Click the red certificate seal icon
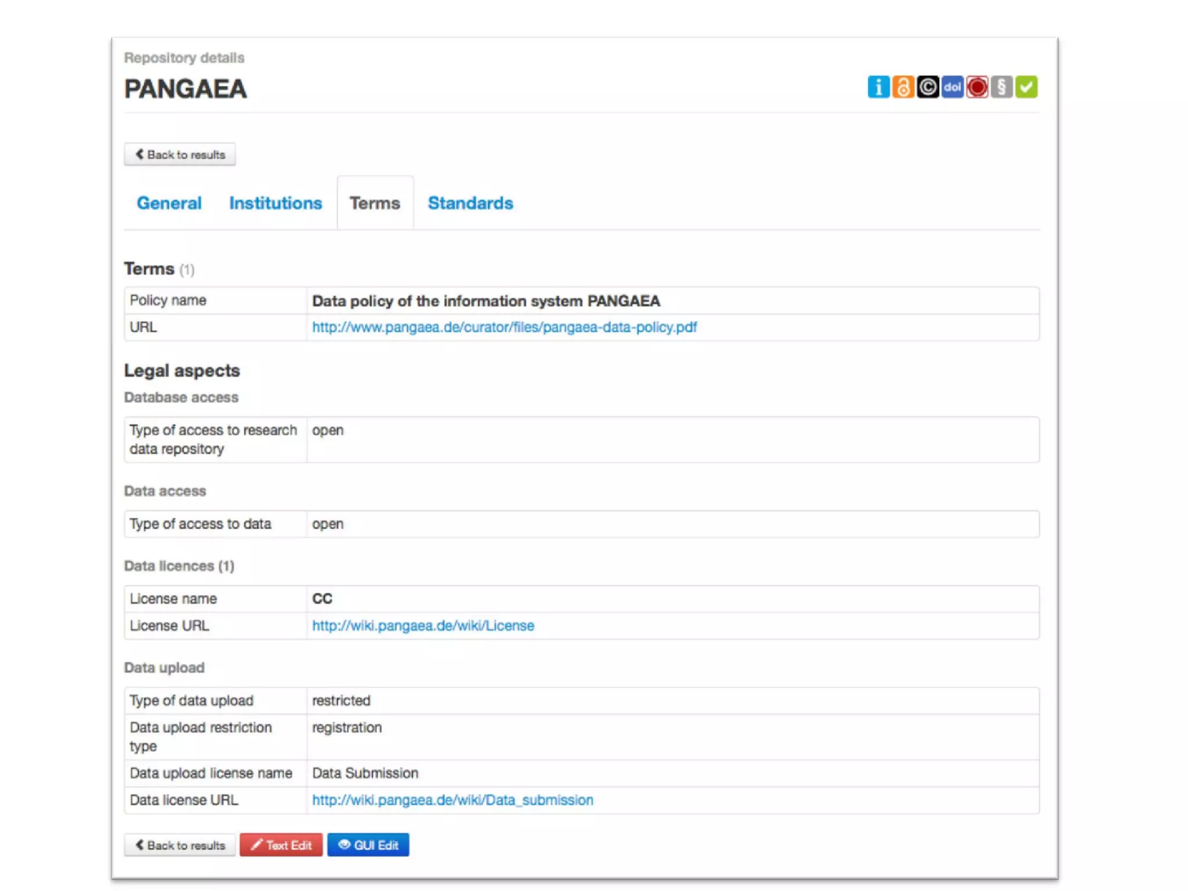The width and height of the screenshot is (1188, 891). point(977,87)
